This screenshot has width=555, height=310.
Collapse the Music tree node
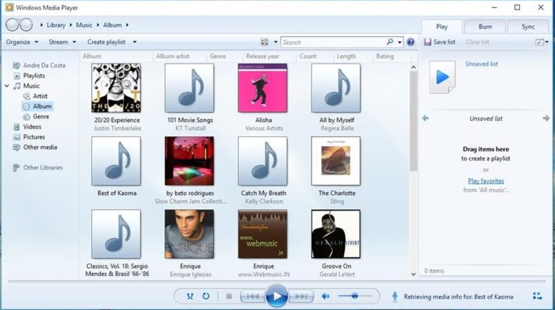click(7, 86)
